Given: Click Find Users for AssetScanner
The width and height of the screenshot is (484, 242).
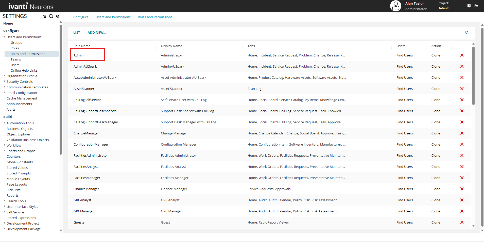Looking at the screenshot, I should (405, 89).
